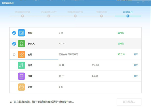Viewport: 151px width, 110px height.
Task: Click the 视频 row label
Action: point(30,76)
